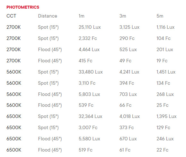Select the first 2700K row label
This screenshot has width=186, height=157.
[13, 27]
